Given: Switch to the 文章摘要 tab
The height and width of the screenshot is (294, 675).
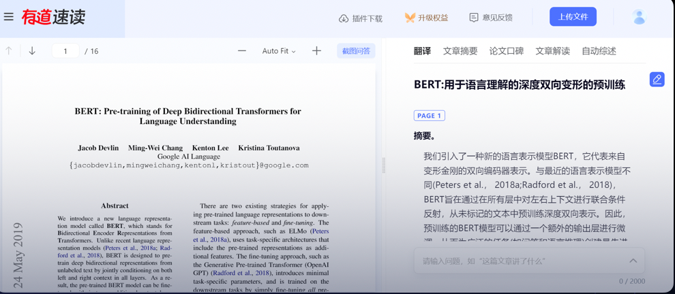Looking at the screenshot, I should [x=460, y=51].
